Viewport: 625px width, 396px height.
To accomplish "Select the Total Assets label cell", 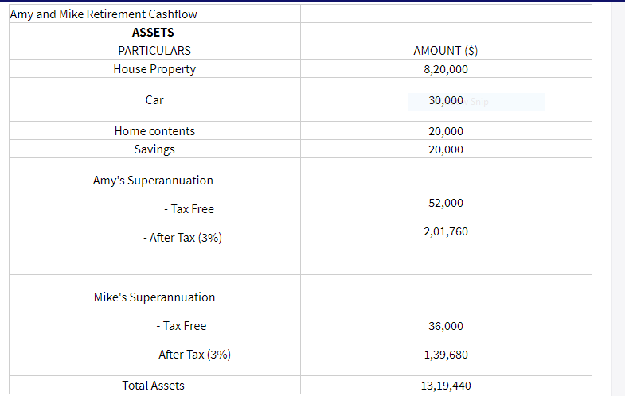I will (x=153, y=386).
